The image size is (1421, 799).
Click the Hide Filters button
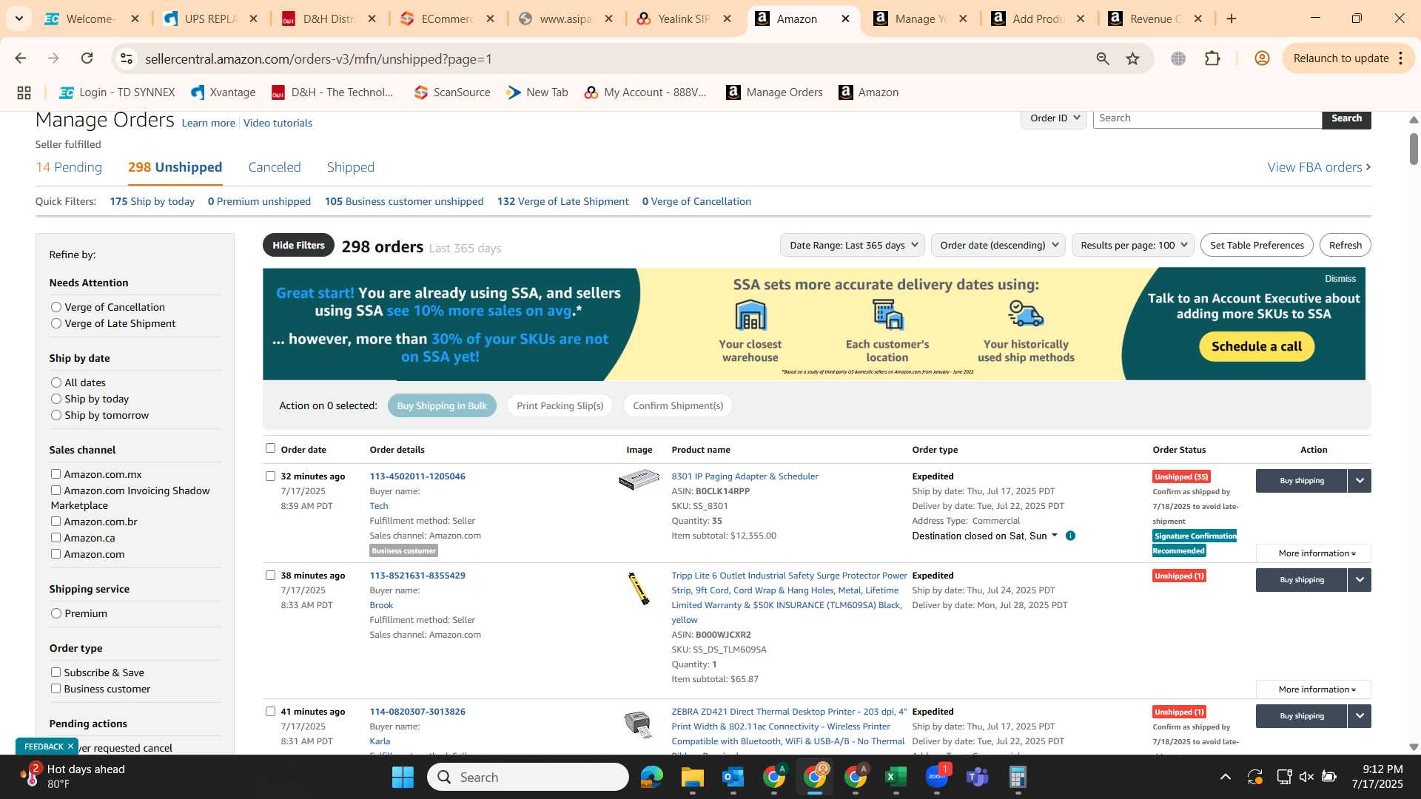point(298,246)
